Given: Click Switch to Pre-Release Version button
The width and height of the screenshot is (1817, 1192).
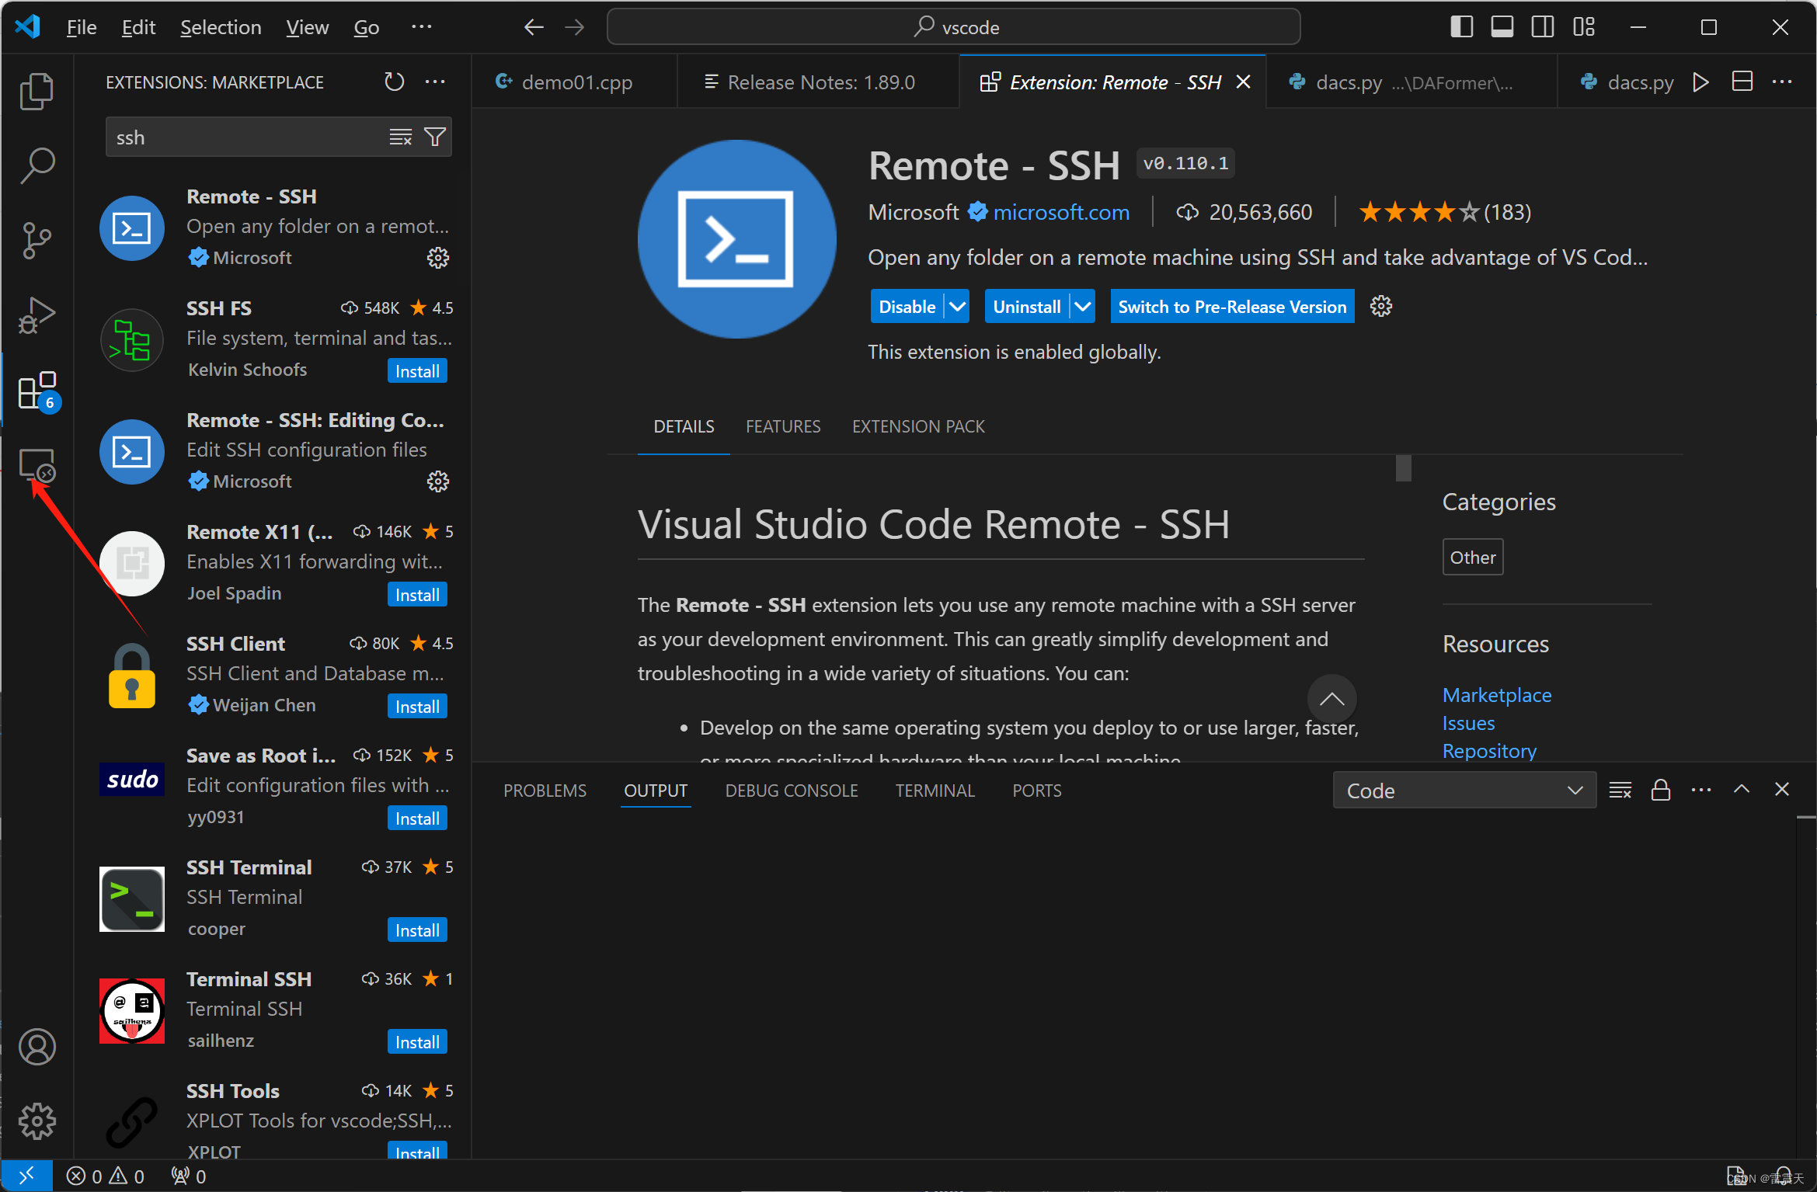Looking at the screenshot, I should point(1232,307).
